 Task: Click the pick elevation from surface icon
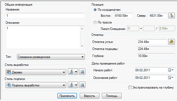coord(172,42)
